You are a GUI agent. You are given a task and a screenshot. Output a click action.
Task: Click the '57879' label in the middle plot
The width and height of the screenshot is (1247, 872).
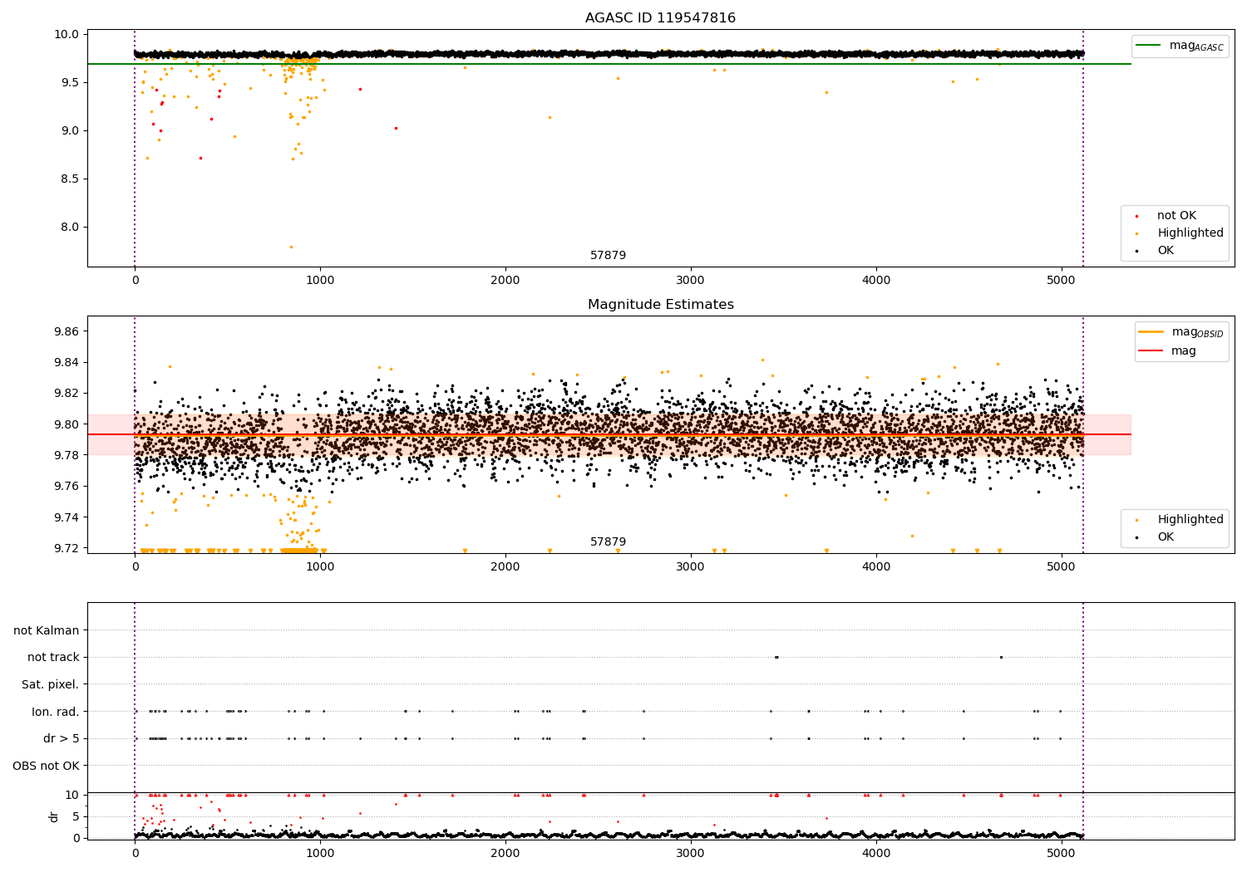click(x=608, y=542)
